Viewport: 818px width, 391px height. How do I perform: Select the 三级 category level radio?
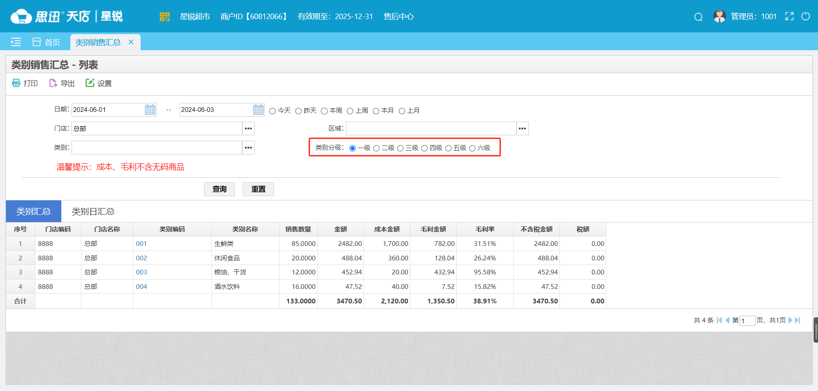tap(400, 148)
